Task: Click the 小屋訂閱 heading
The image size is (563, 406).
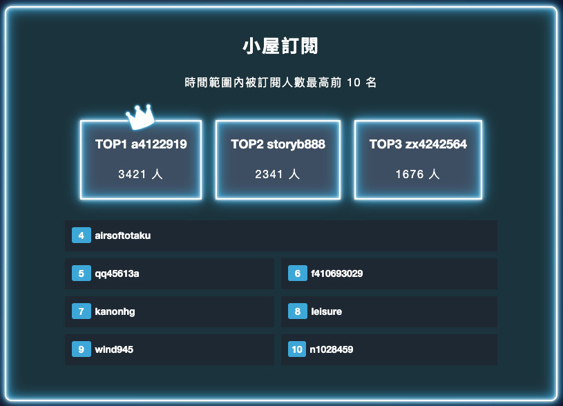Action: 280,46
